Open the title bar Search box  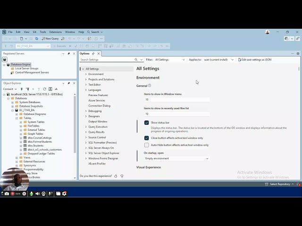click(95, 32)
